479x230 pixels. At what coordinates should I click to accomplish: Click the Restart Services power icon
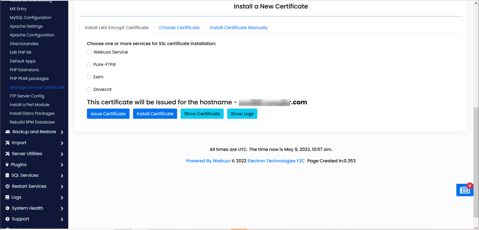[x=7, y=186]
